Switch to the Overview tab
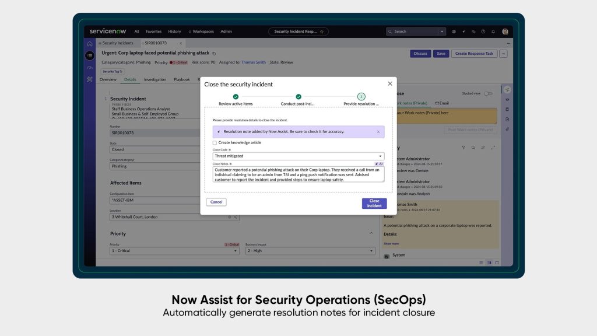 tap(108, 79)
